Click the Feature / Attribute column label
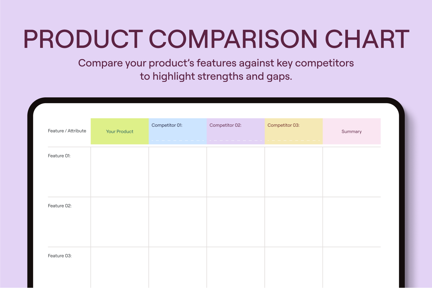 coord(67,131)
